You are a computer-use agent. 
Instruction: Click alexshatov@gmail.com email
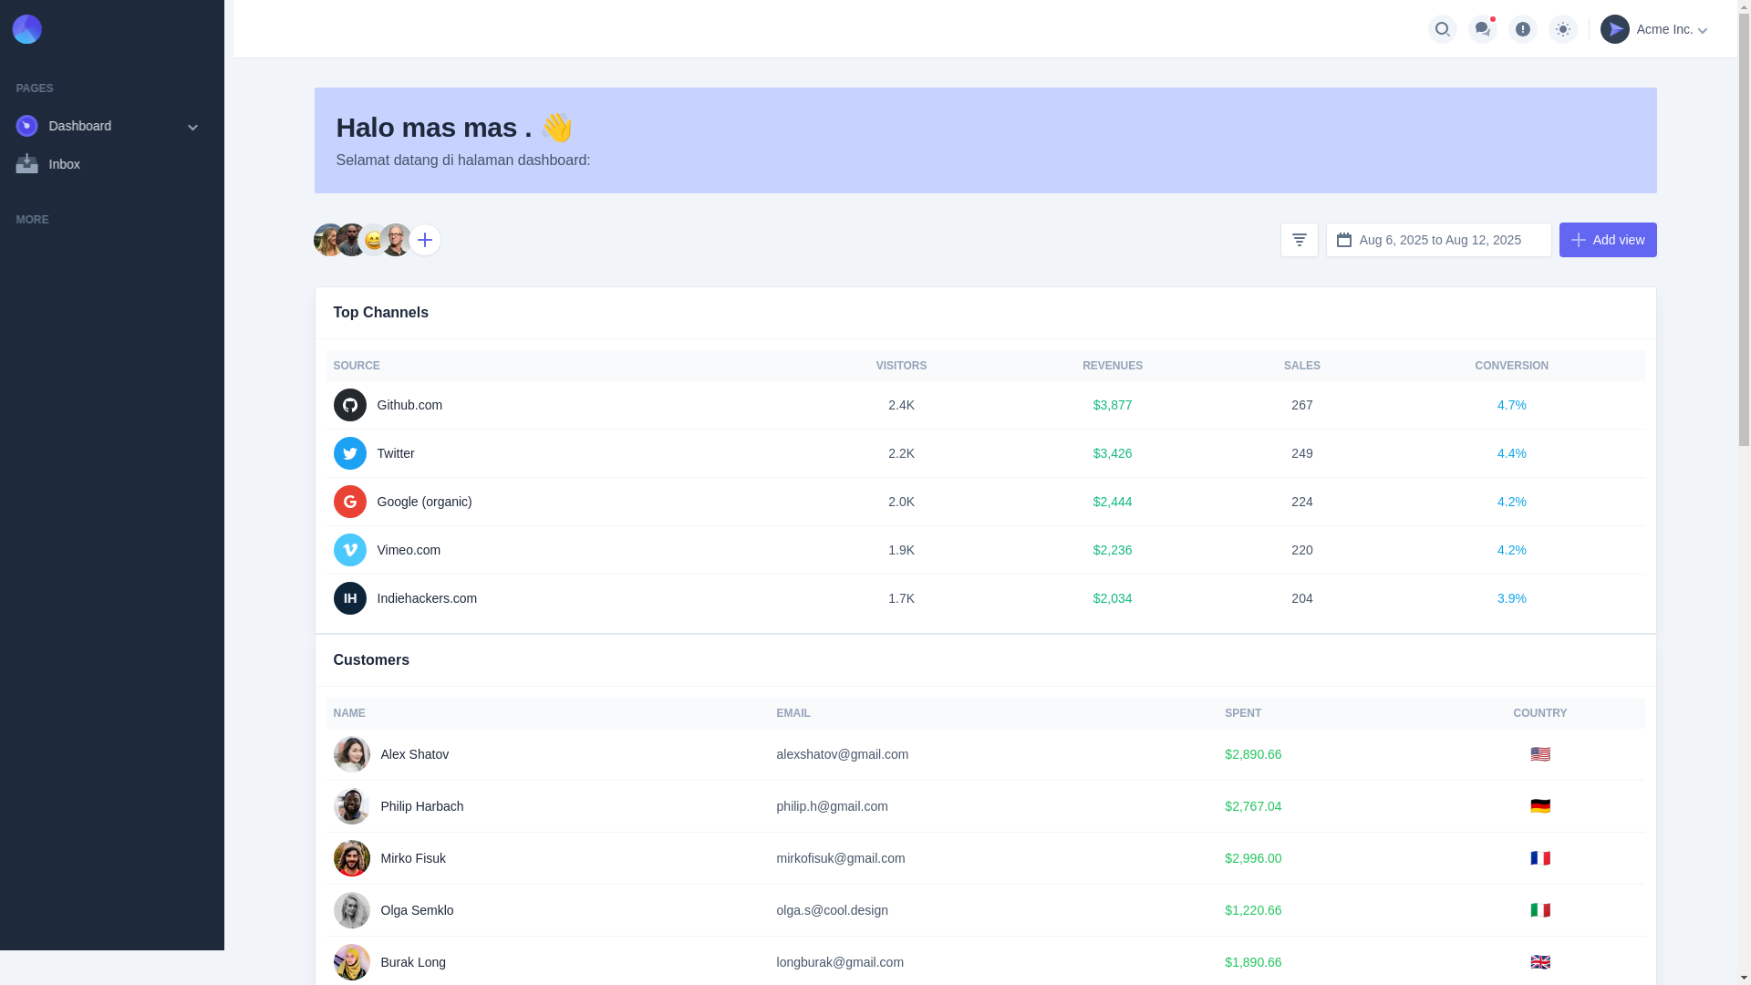coord(842,754)
